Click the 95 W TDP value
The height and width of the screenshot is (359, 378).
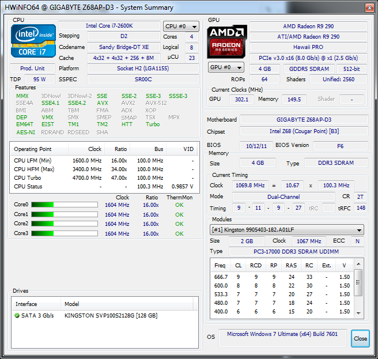40,80
